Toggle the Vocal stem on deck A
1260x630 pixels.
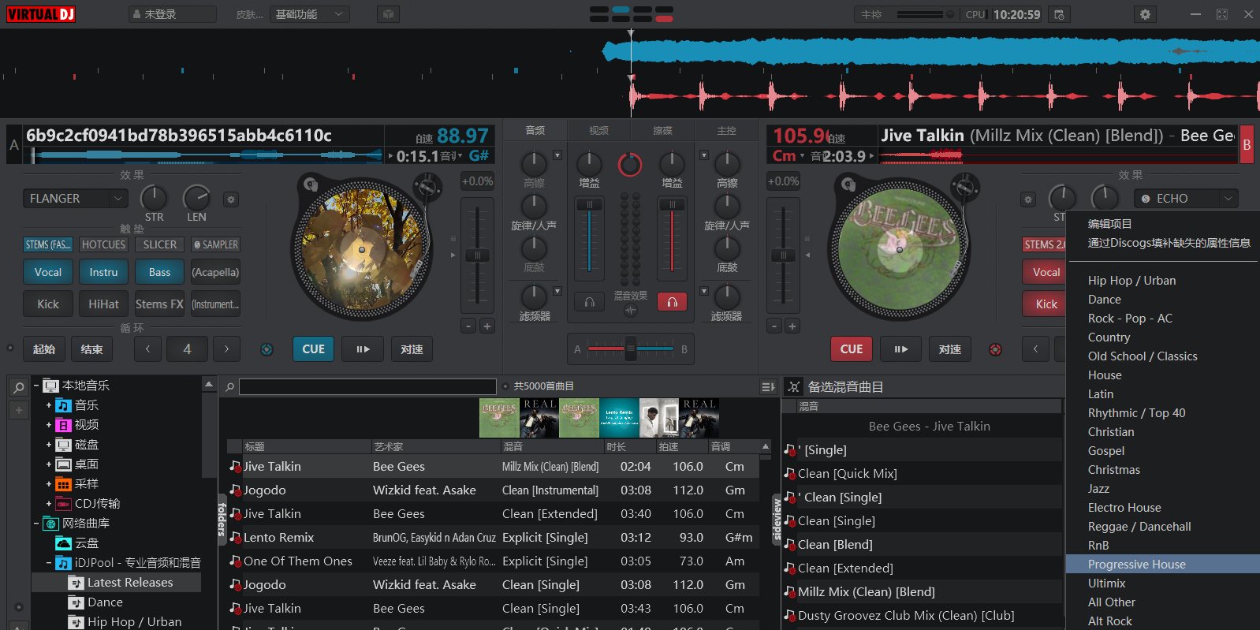click(48, 272)
